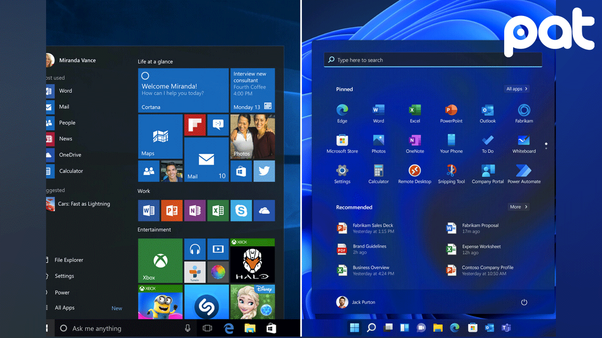Viewport: 602px width, 338px height.
Task: Open the Xbox tile in Entertainment
Action: click(x=160, y=261)
